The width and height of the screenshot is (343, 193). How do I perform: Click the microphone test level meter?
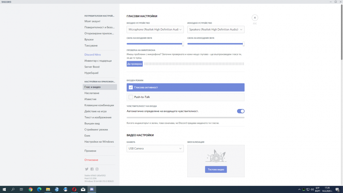pyautogui.click(x=194, y=64)
